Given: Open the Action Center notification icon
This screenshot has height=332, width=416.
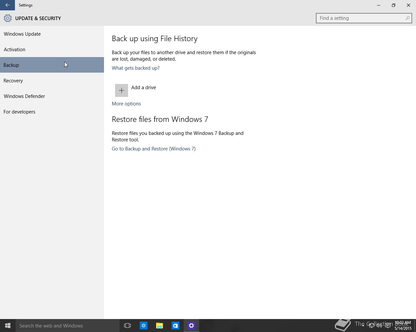Looking at the screenshot, I should coord(388,326).
